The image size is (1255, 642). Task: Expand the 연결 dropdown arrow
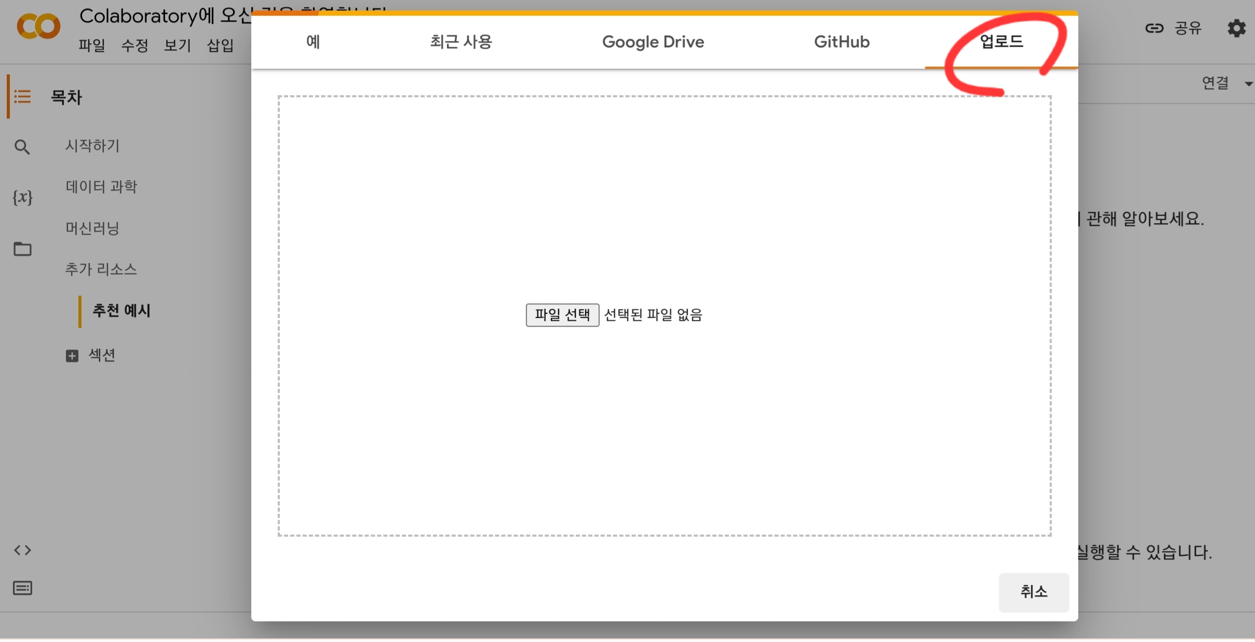(x=1248, y=83)
